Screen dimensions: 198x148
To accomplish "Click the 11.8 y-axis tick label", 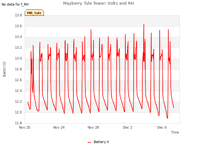I will [19, 123].
